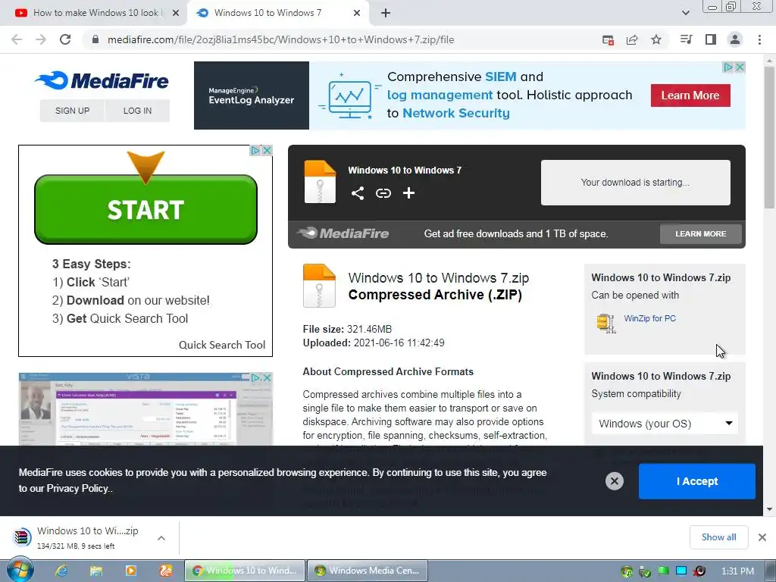The width and height of the screenshot is (776, 582).
Task: Close the YouTube tab
Action: [x=176, y=13]
